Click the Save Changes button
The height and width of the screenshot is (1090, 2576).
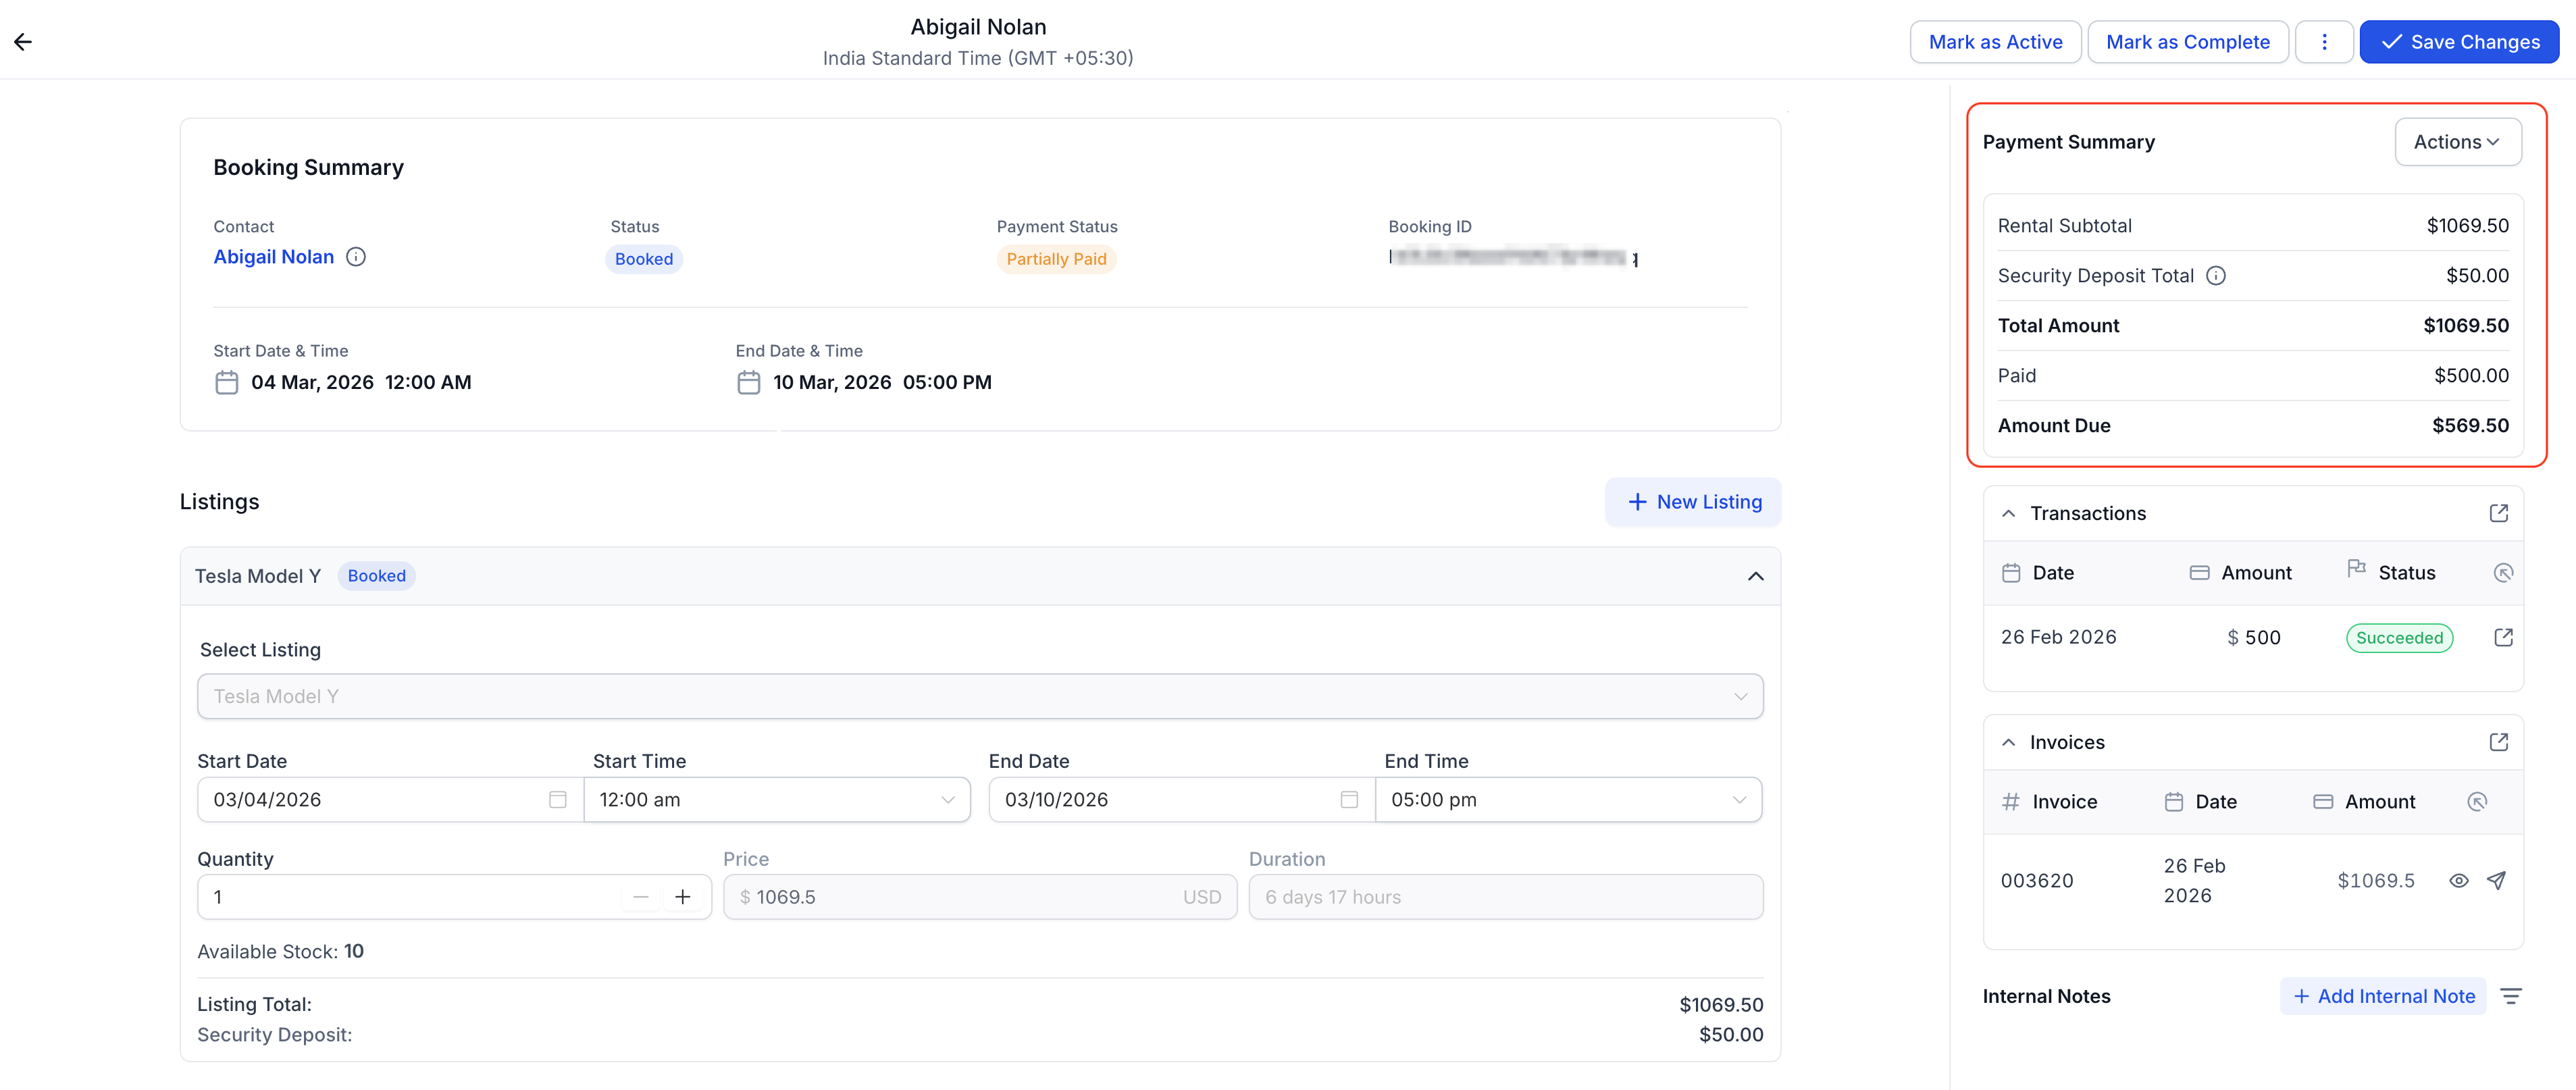[x=2459, y=42]
